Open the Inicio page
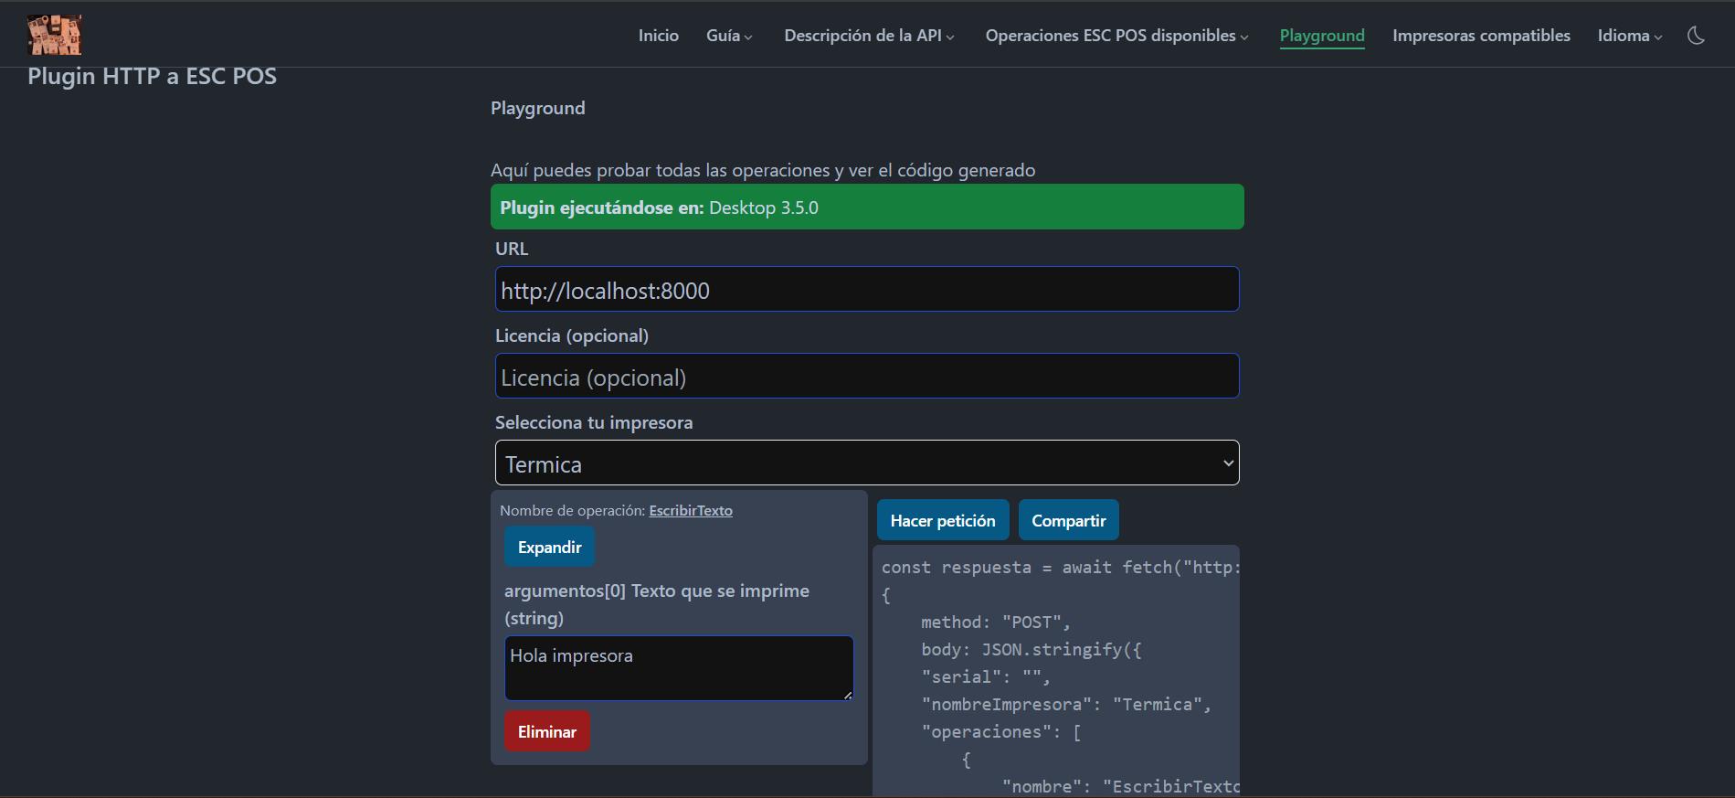This screenshot has width=1735, height=798. [x=658, y=36]
